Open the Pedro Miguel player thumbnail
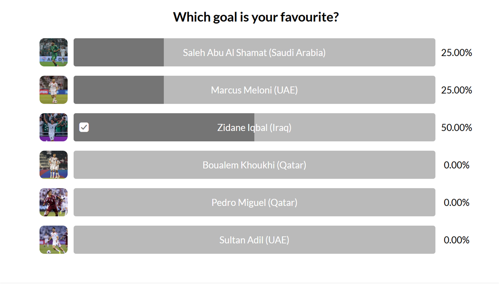Viewport: 499px width, 284px height. click(x=54, y=202)
